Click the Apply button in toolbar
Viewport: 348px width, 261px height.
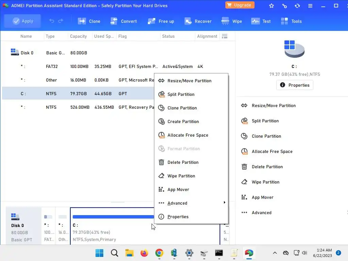(22, 21)
